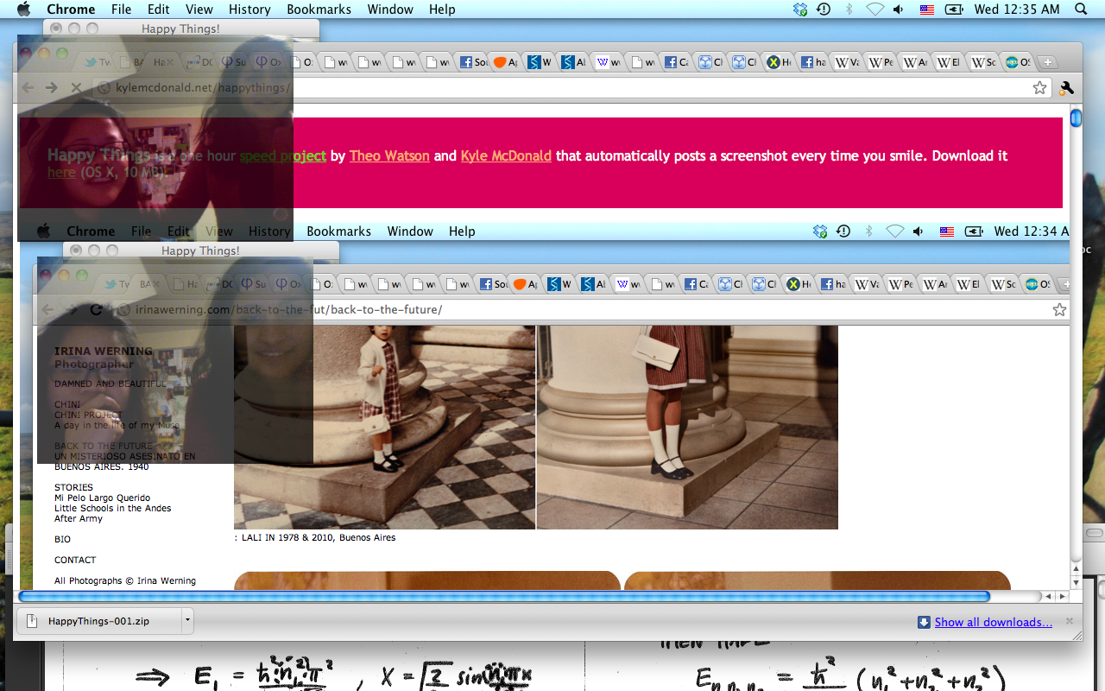Open the volume control in top menu bar

899,10
